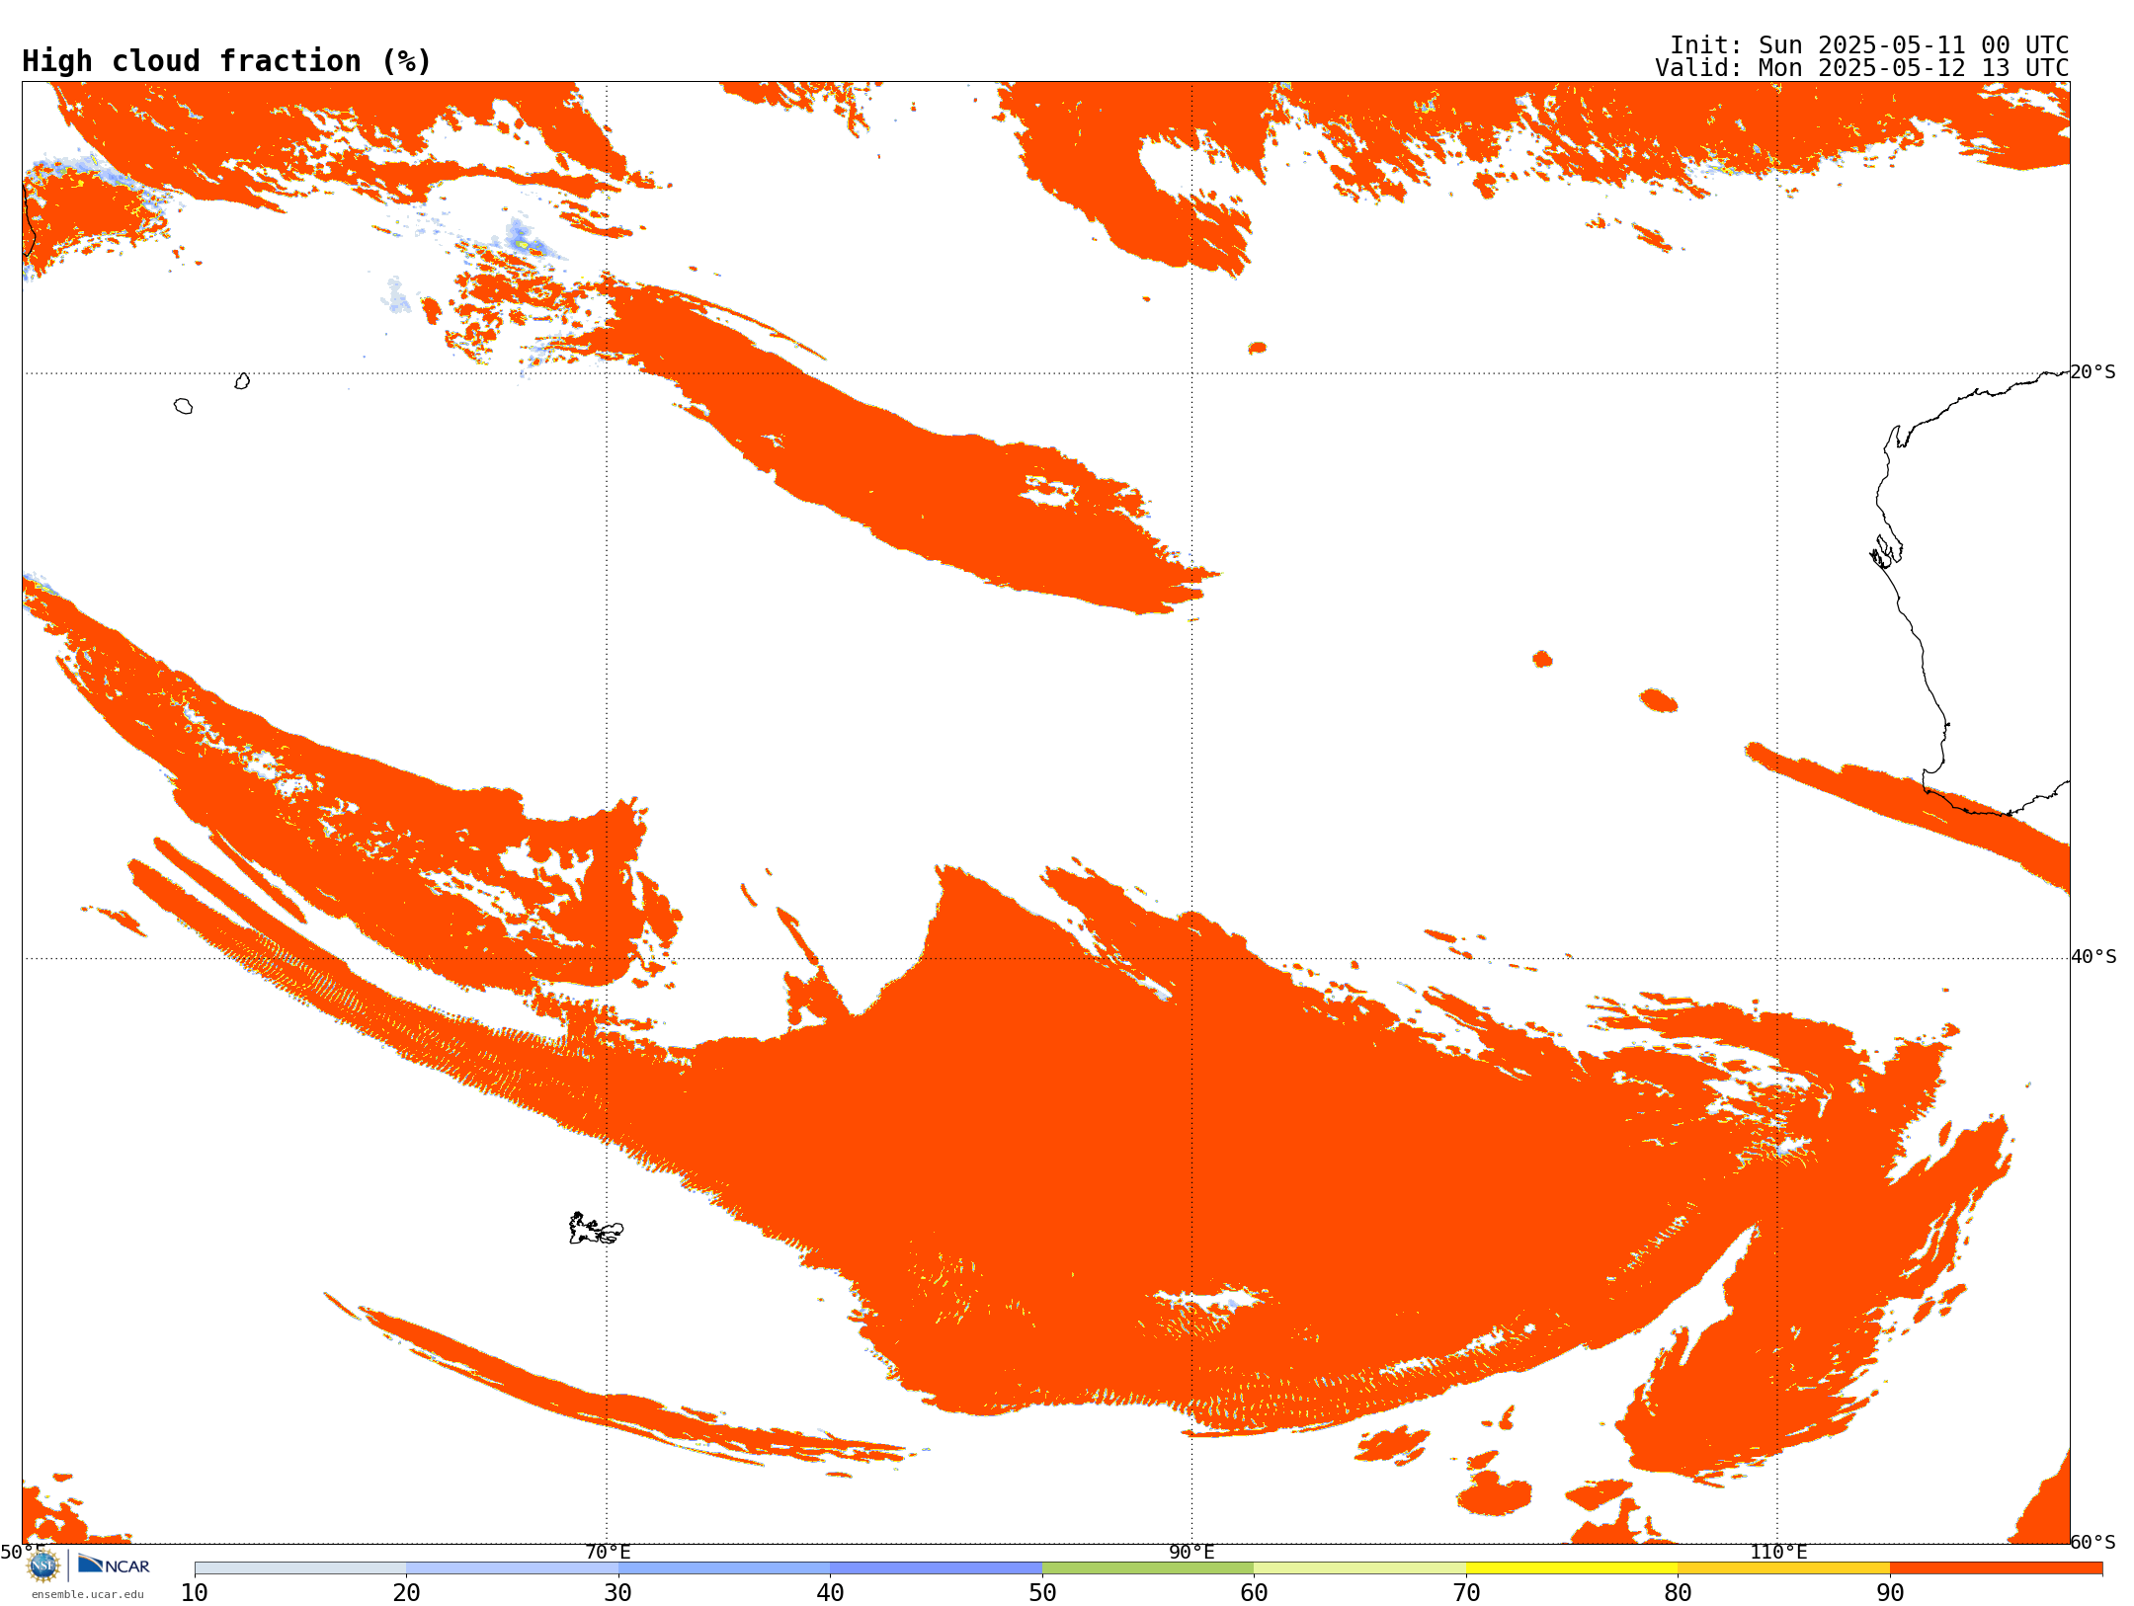The height and width of the screenshot is (1606, 2134).
Task: Click the 20–30 light blue colorbar segment
Action: 512,1568
